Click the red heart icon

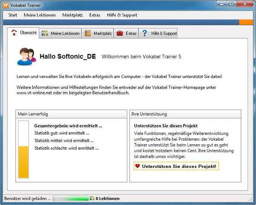point(137,166)
